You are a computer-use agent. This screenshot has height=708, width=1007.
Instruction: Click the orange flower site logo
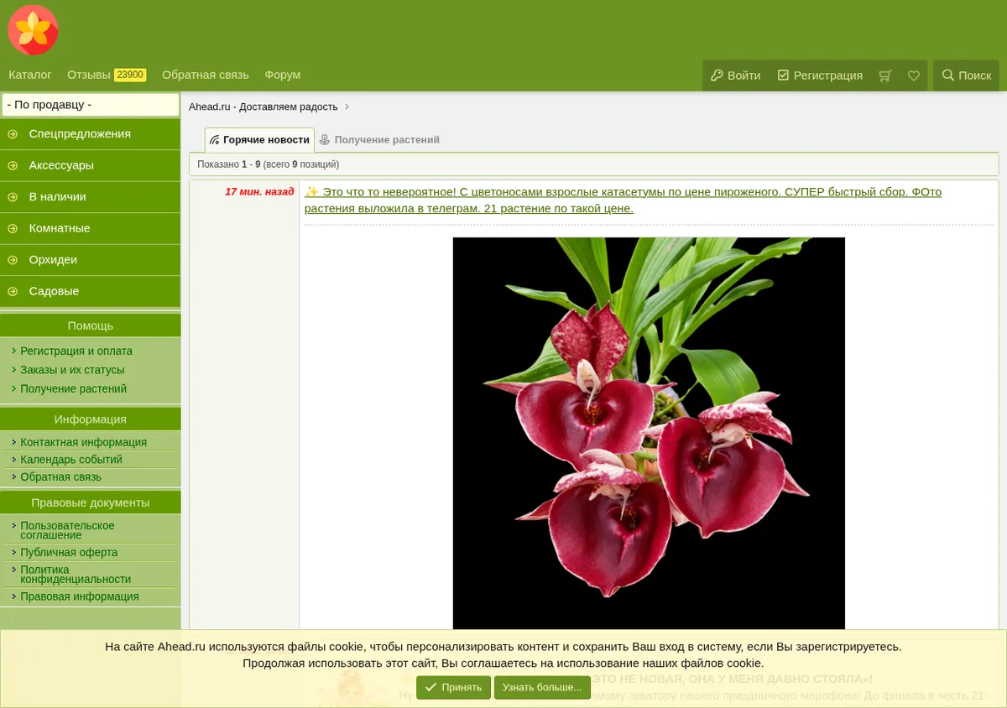point(33,29)
